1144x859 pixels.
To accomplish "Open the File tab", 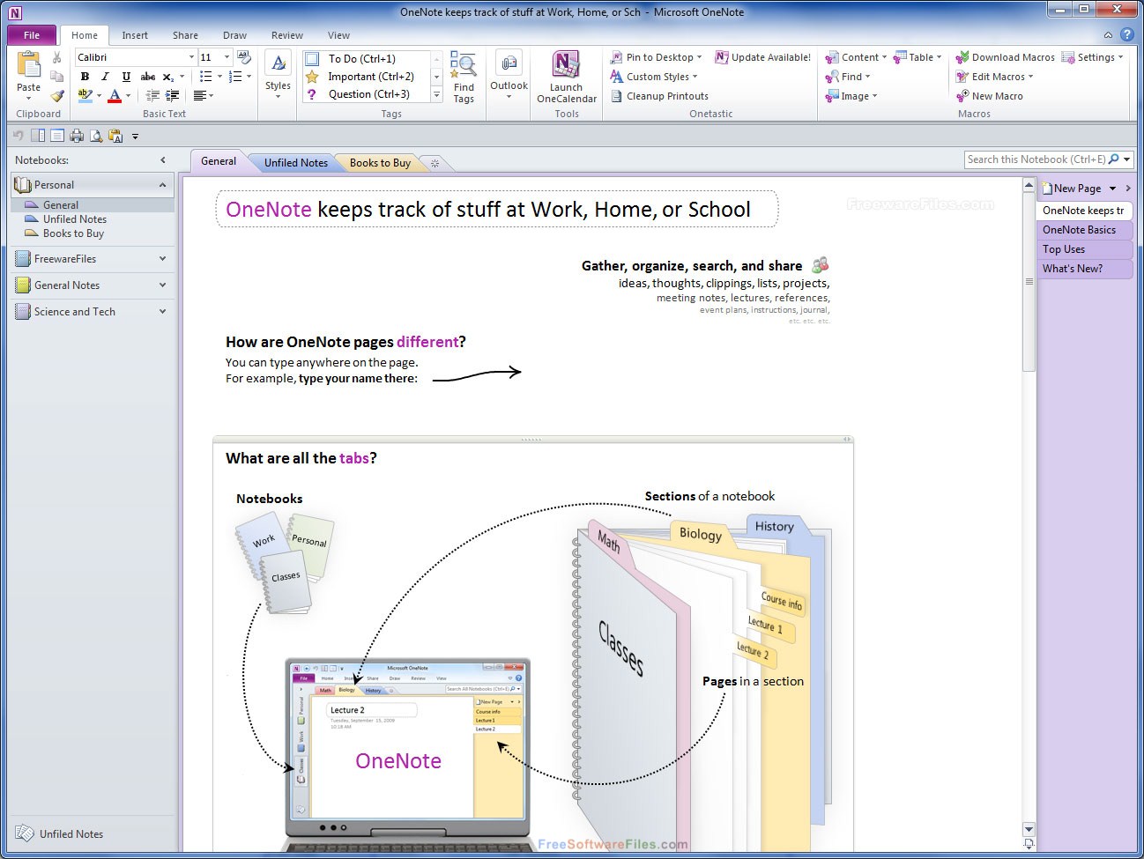I will (32, 35).
